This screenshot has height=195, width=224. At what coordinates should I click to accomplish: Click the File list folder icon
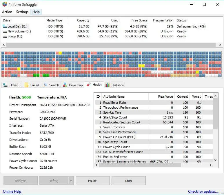[x=27, y=85]
